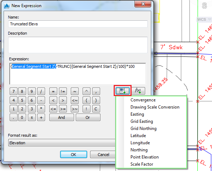Image resolution: width=212 pixels, height=171 pixels.
Task: Click the 7 keypad button
Action: 14,91
